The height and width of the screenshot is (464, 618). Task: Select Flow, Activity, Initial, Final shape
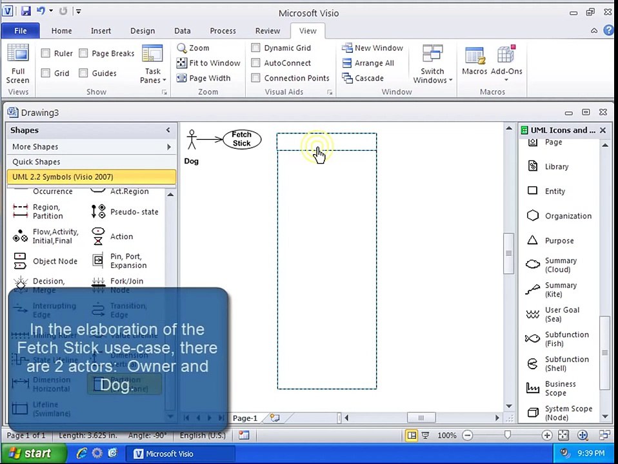[x=46, y=237]
